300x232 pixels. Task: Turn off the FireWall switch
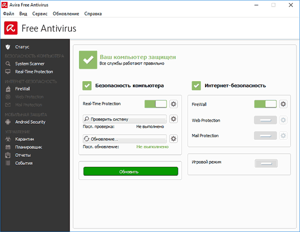point(265,104)
